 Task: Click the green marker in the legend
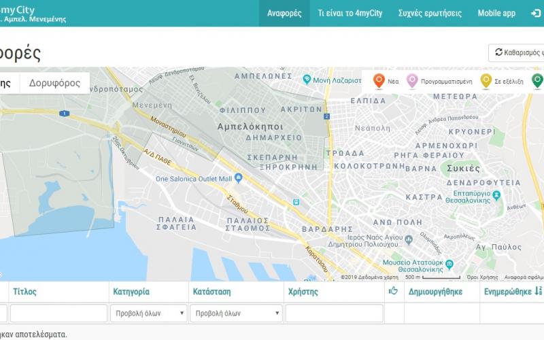[x=537, y=81]
